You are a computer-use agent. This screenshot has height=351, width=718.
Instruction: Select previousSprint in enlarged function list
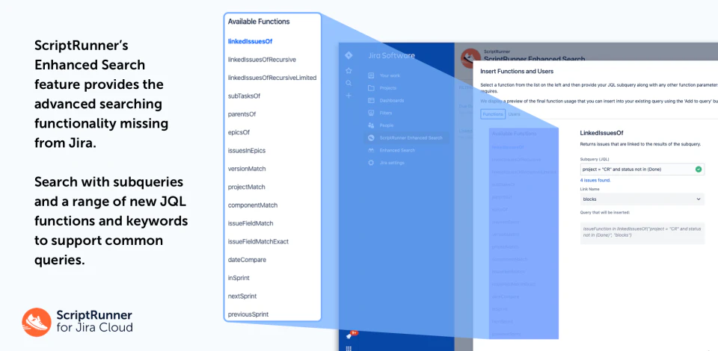248,314
